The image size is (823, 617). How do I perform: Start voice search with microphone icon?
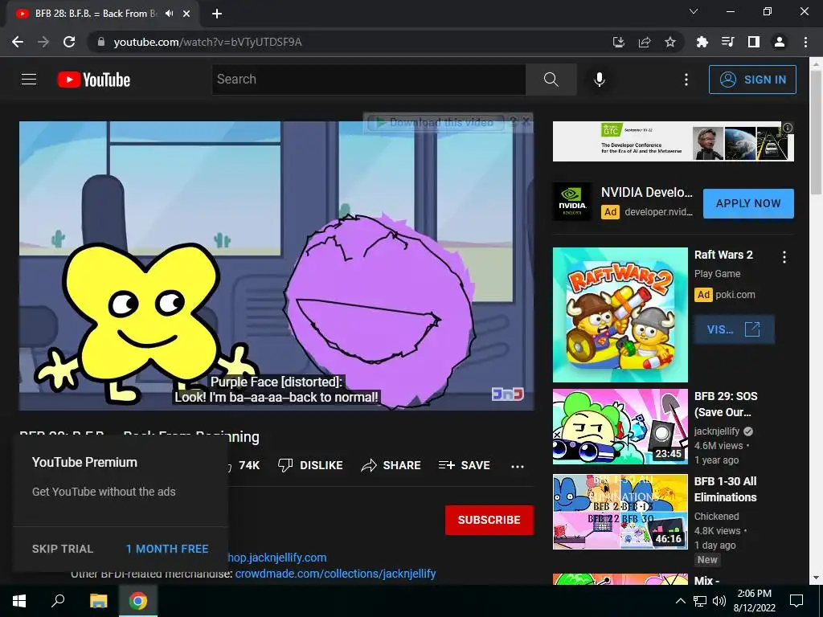pos(599,80)
